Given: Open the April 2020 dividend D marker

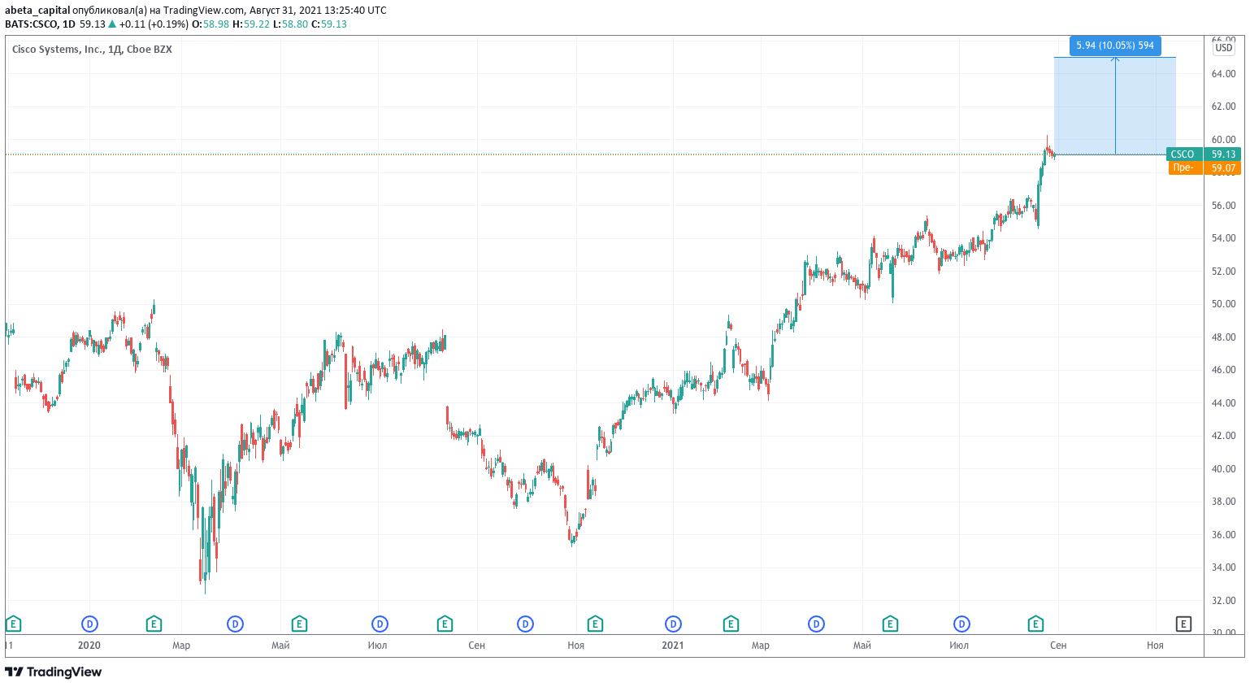Looking at the screenshot, I should click(235, 624).
